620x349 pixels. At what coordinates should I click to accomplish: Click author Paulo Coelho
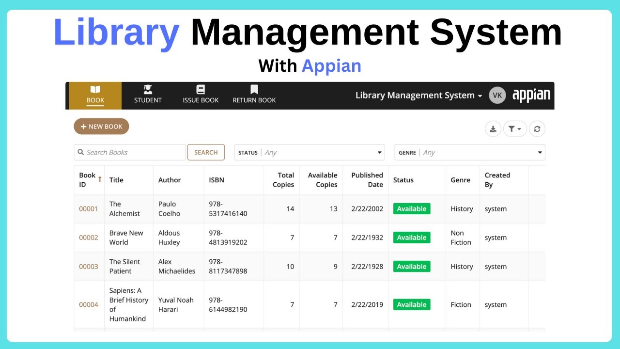pos(169,209)
